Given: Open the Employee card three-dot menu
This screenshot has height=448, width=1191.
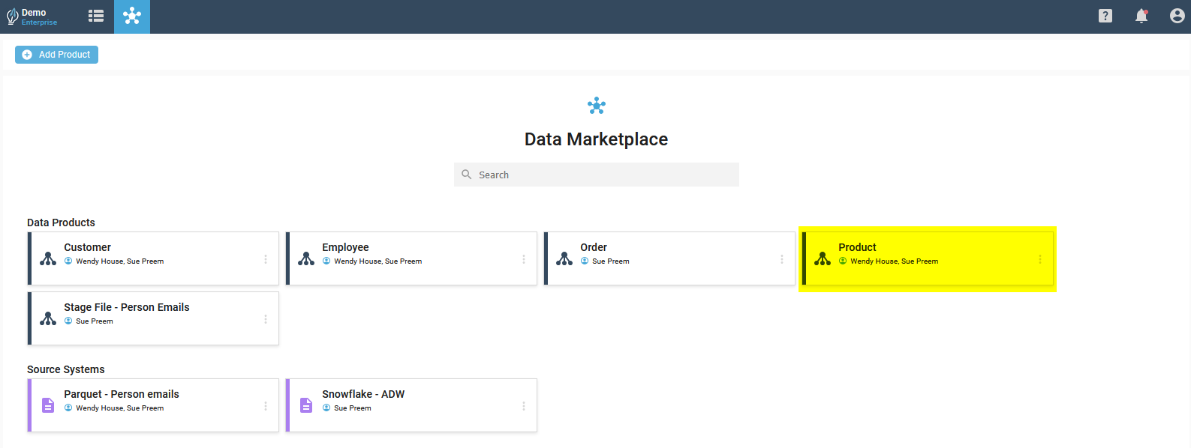Looking at the screenshot, I should point(524,259).
